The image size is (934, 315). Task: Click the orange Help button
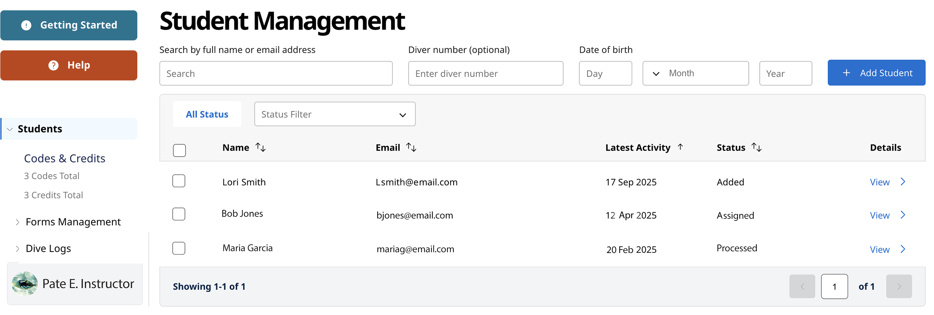click(69, 66)
